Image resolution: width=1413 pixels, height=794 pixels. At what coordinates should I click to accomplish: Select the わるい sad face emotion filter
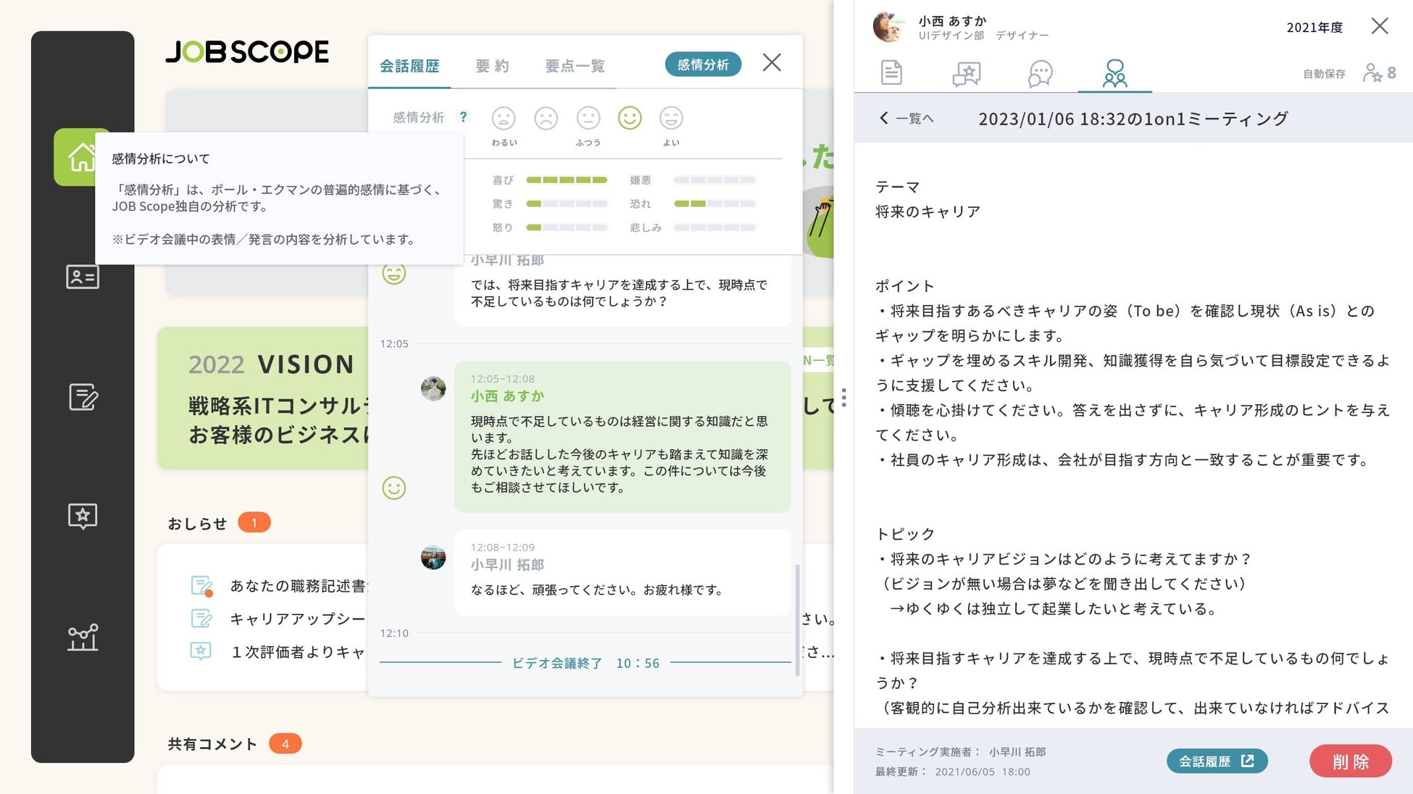click(x=504, y=118)
